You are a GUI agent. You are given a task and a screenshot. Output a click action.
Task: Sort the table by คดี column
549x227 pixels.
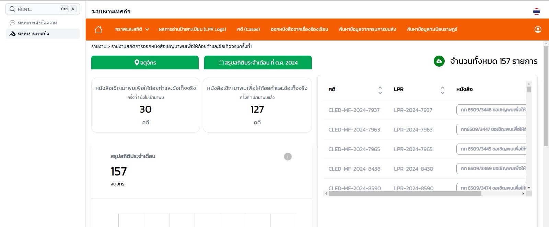(380, 90)
